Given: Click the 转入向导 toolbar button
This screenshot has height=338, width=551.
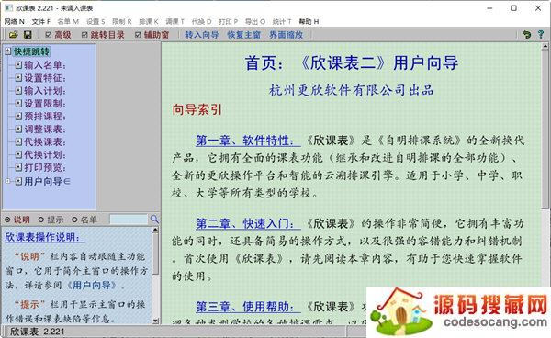Looking at the screenshot, I should pyautogui.click(x=202, y=35).
